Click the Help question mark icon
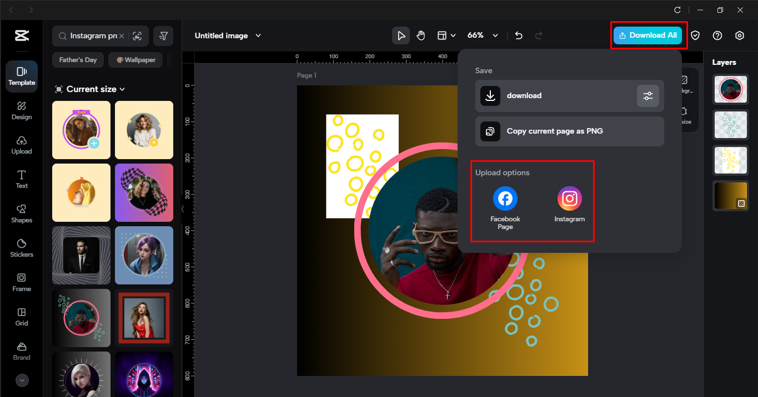758x397 pixels. 717,35
